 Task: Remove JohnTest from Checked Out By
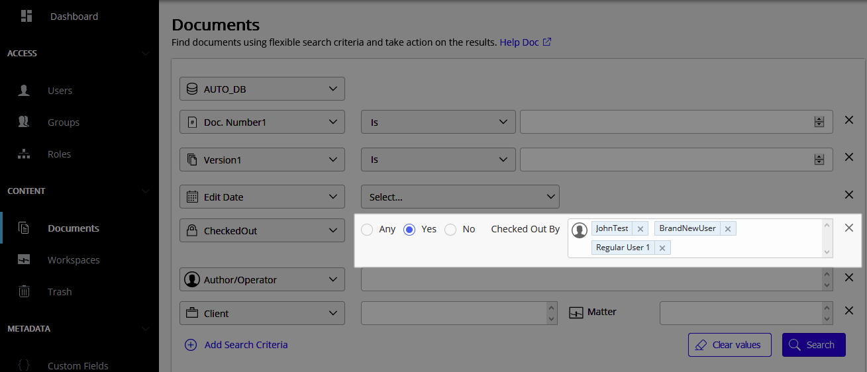[x=640, y=229]
